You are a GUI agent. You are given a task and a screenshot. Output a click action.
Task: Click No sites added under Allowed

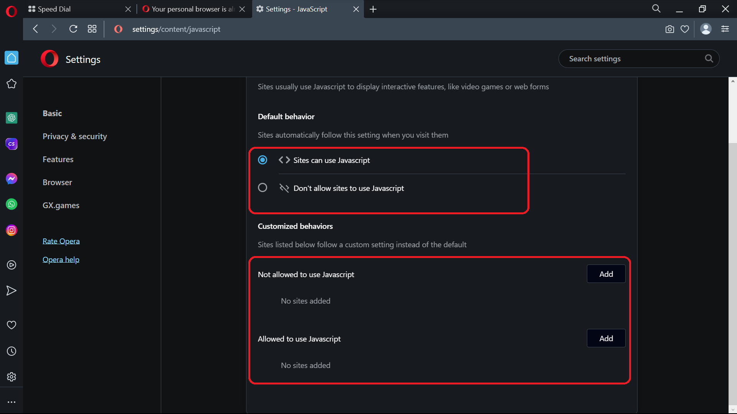coord(306,365)
